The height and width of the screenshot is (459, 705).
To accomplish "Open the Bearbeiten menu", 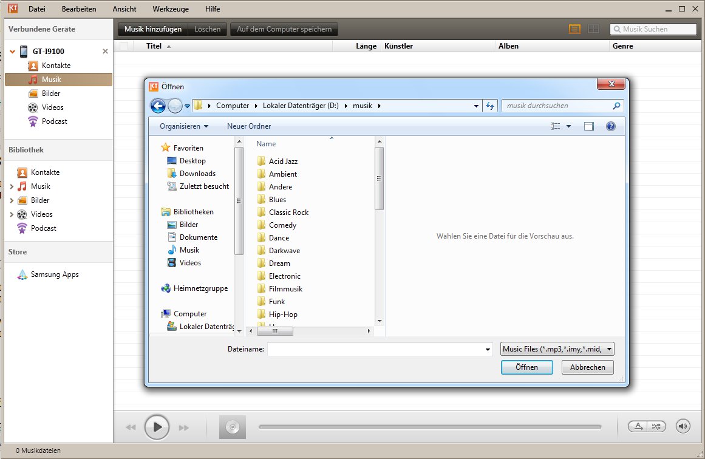I will coord(79,9).
